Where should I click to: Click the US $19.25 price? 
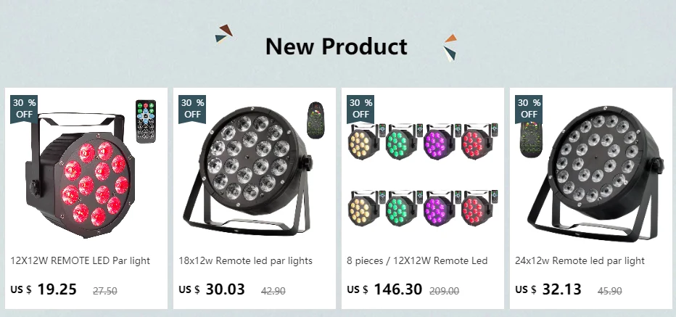point(44,289)
